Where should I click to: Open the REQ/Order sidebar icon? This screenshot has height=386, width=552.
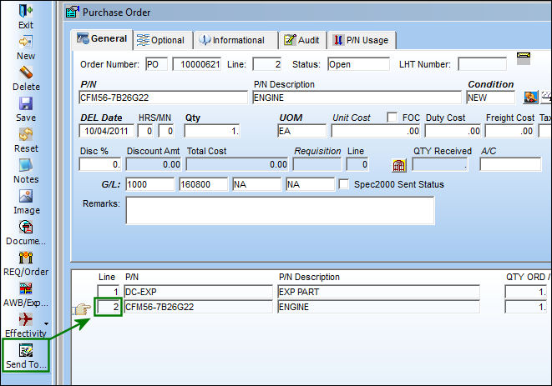(x=26, y=258)
